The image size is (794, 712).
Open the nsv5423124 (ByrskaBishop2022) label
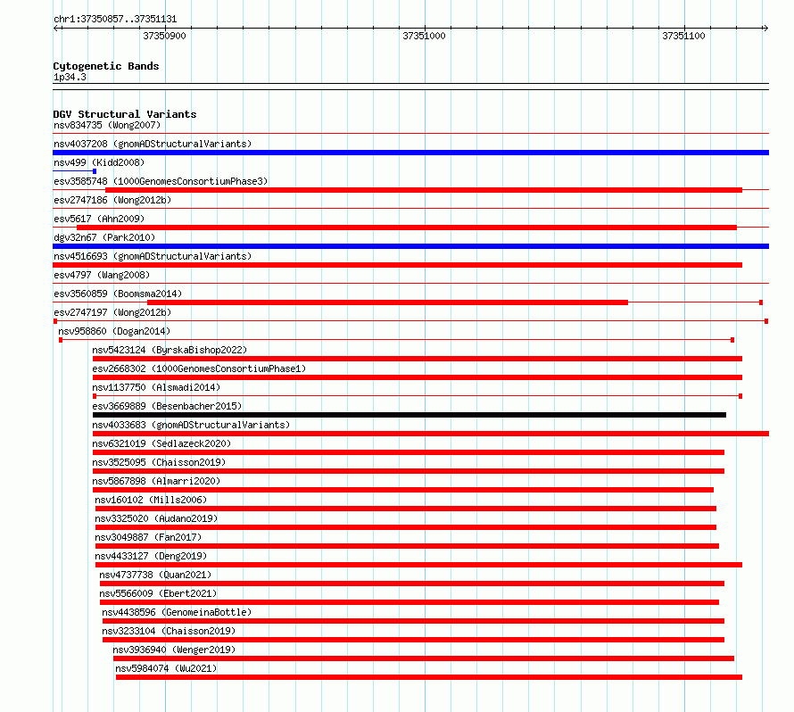click(170, 350)
